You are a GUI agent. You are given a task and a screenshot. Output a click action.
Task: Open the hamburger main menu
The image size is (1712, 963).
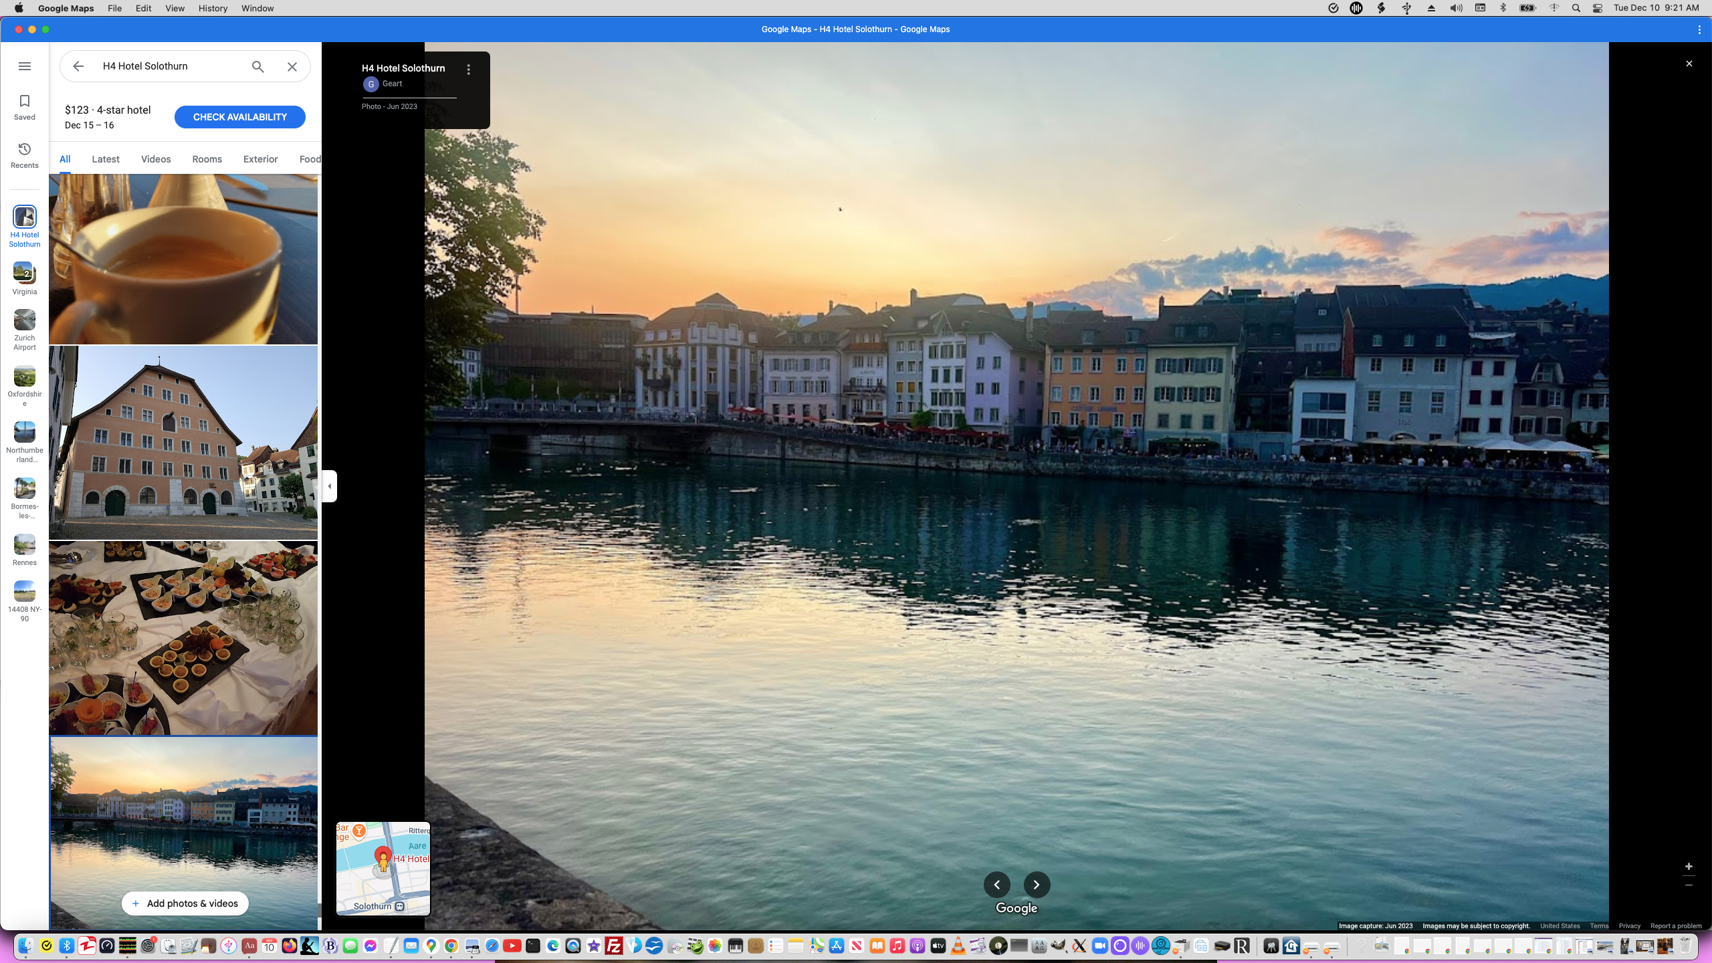25,66
